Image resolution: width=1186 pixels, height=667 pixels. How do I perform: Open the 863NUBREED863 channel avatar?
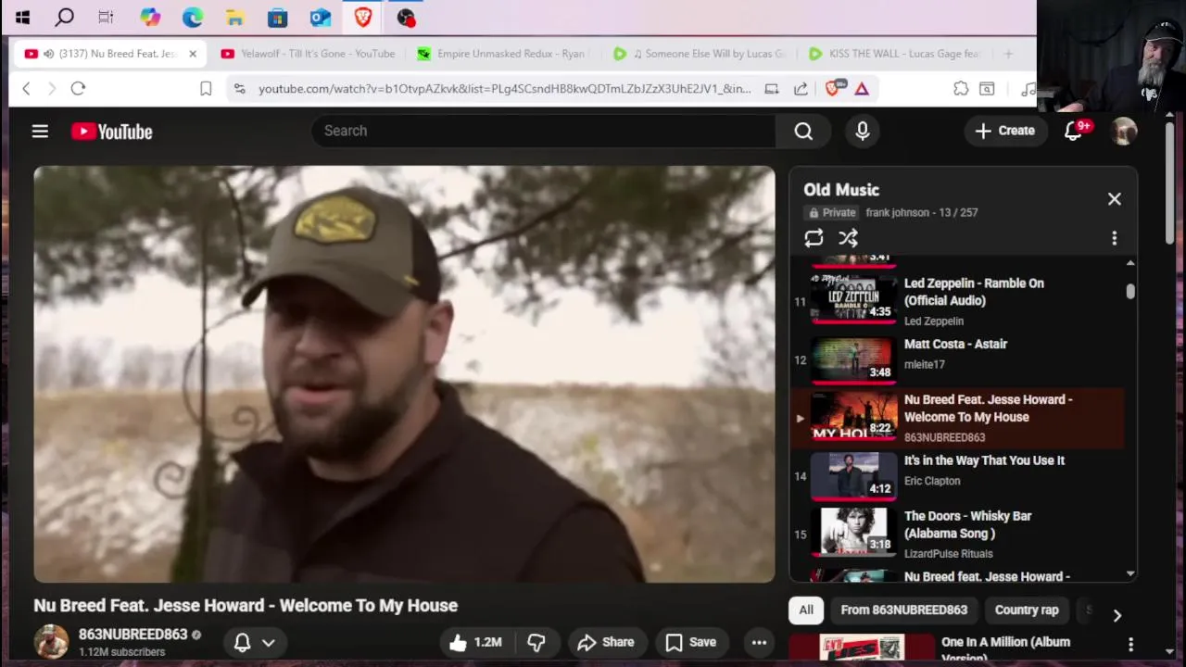pos(51,642)
